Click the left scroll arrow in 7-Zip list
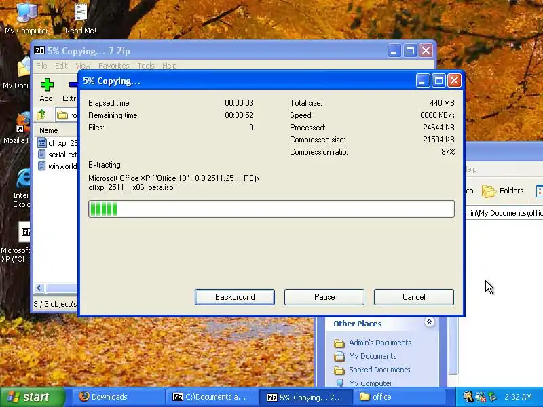This screenshot has width=543, height=407. tap(39, 288)
